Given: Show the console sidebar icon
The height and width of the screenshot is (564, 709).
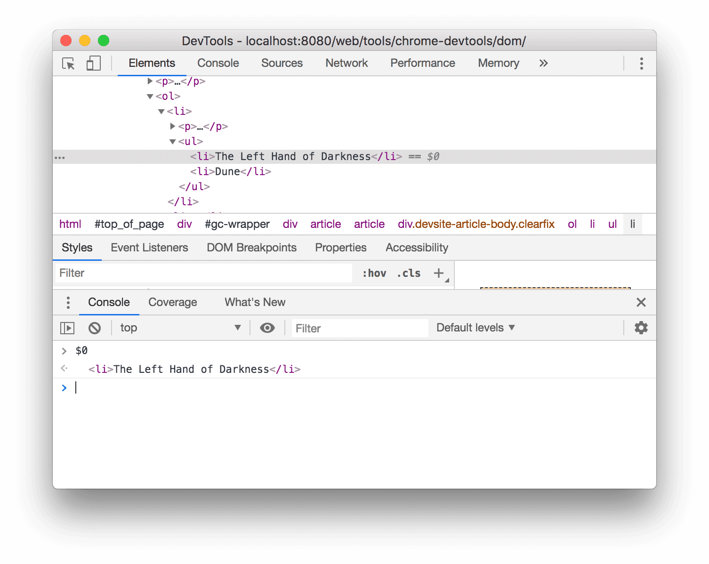Looking at the screenshot, I should (x=67, y=328).
